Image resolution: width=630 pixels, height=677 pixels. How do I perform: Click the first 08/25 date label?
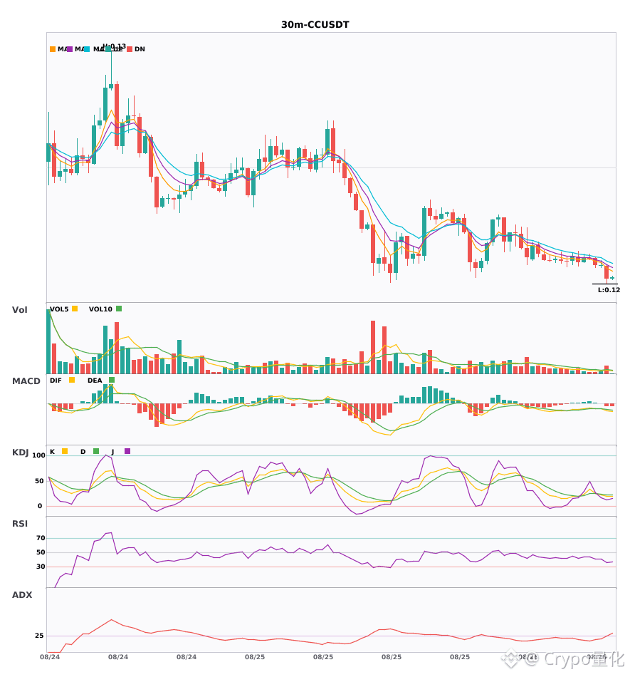[255, 657]
